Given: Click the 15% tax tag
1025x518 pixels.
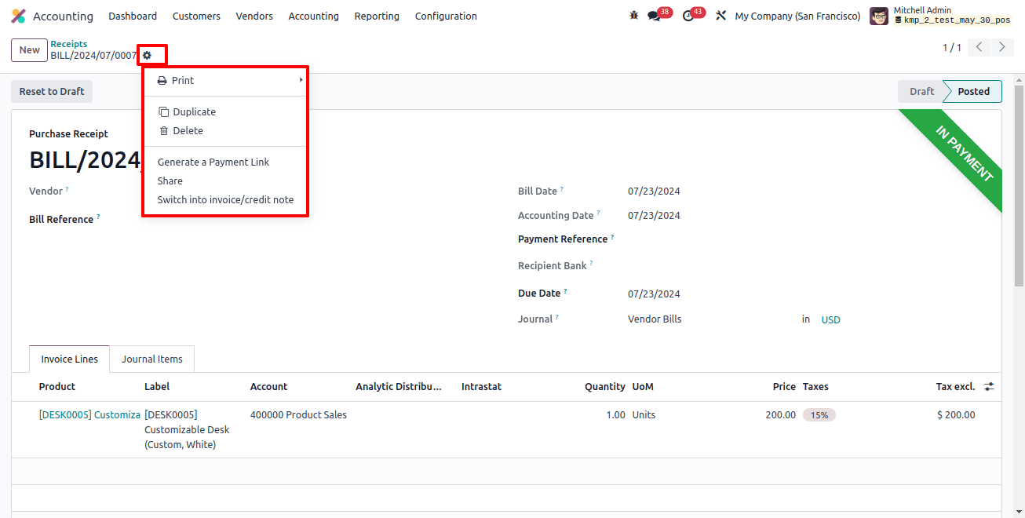Looking at the screenshot, I should (819, 414).
